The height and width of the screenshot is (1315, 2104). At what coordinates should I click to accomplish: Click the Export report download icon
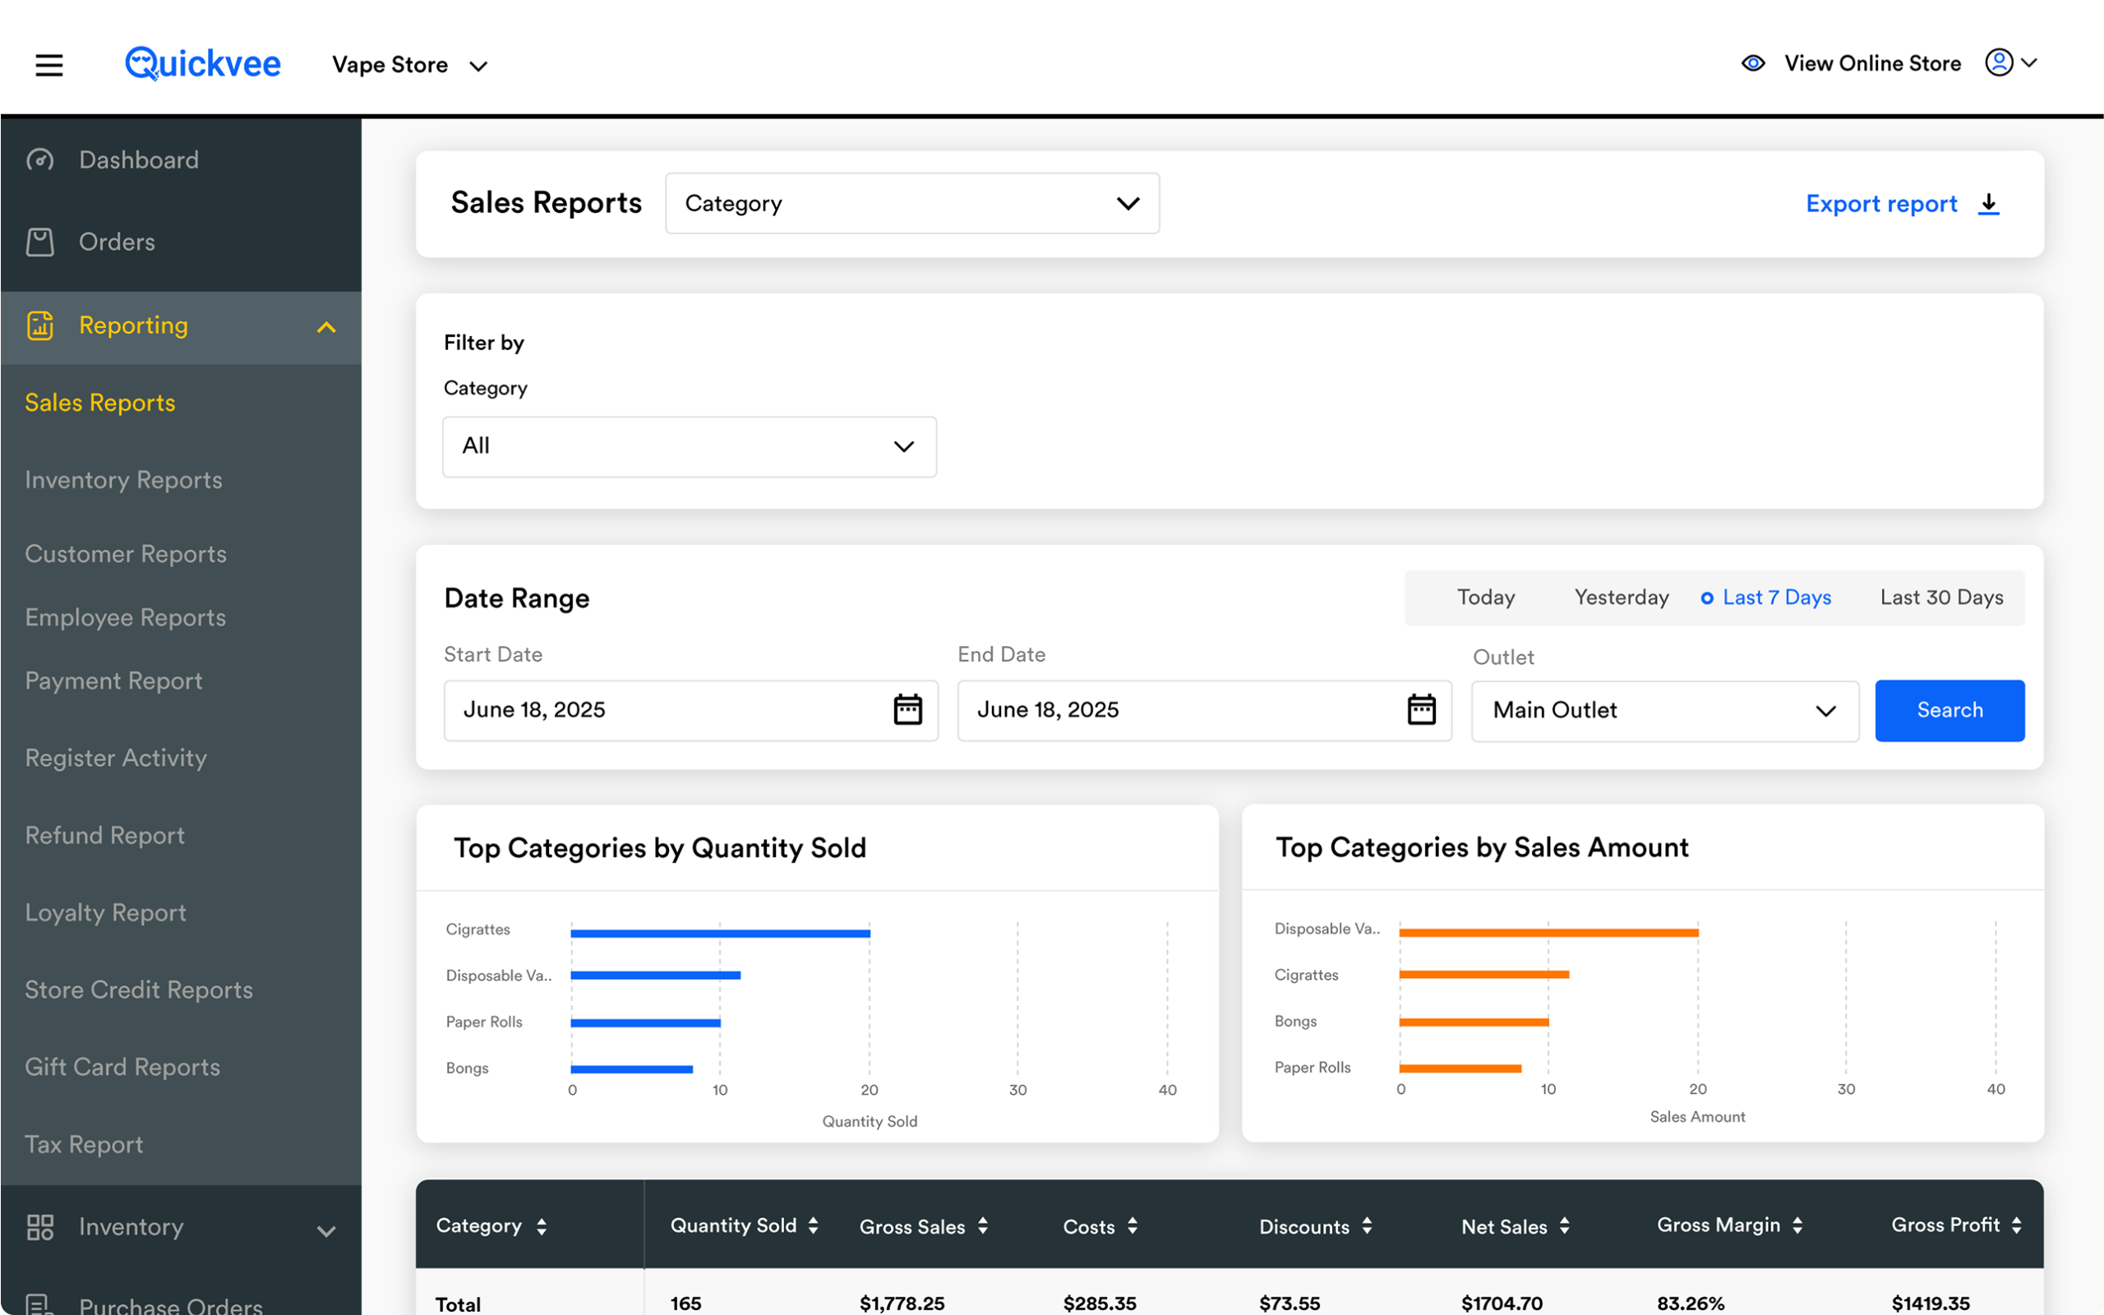click(1988, 204)
